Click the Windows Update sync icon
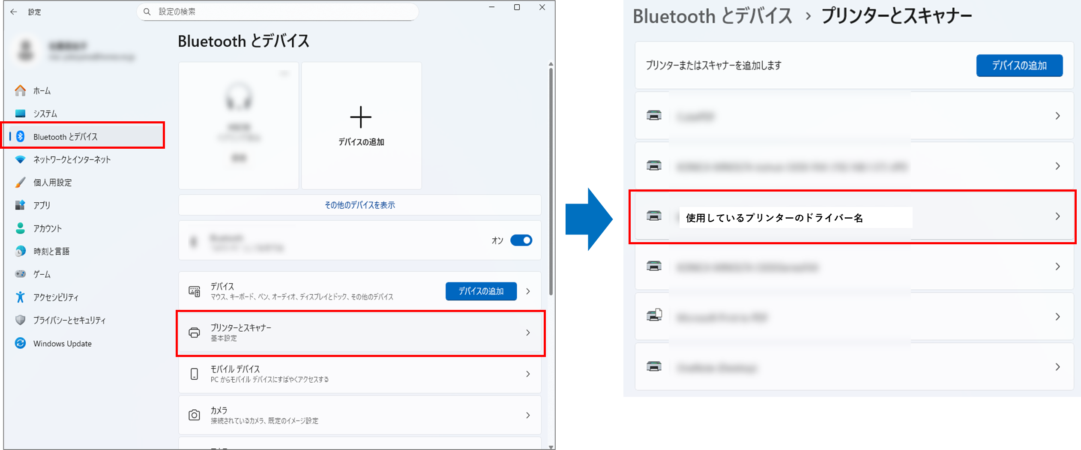The width and height of the screenshot is (1081, 450). pyautogui.click(x=20, y=343)
